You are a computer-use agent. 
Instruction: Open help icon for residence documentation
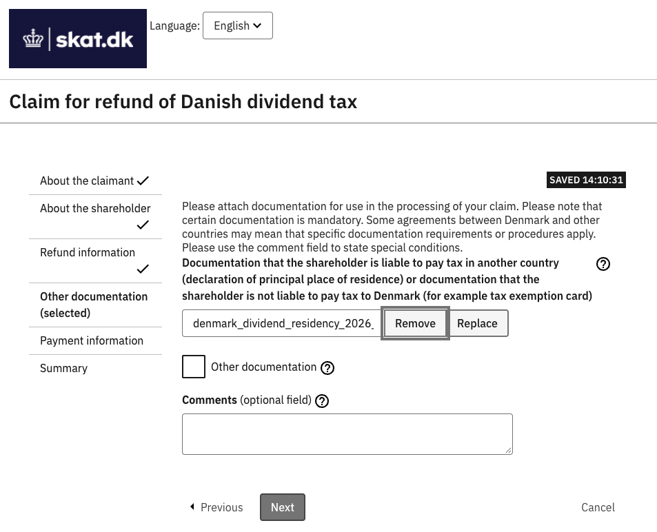coord(603,264)
